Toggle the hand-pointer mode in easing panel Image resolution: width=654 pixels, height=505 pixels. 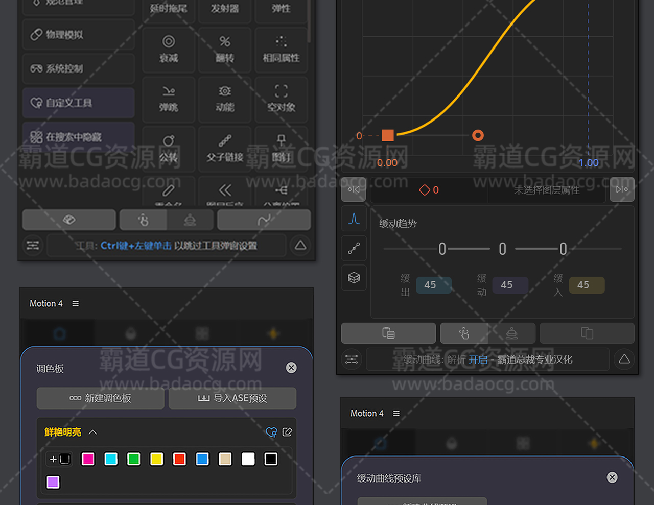click(x=464, y=333)
